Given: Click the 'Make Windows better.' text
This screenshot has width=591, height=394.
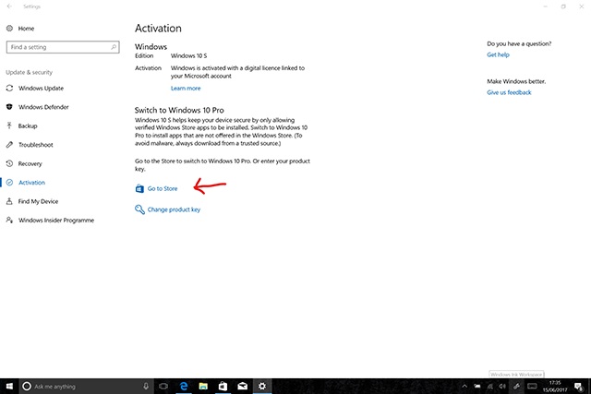Looking at the screenshot, I should pos(516,81).
